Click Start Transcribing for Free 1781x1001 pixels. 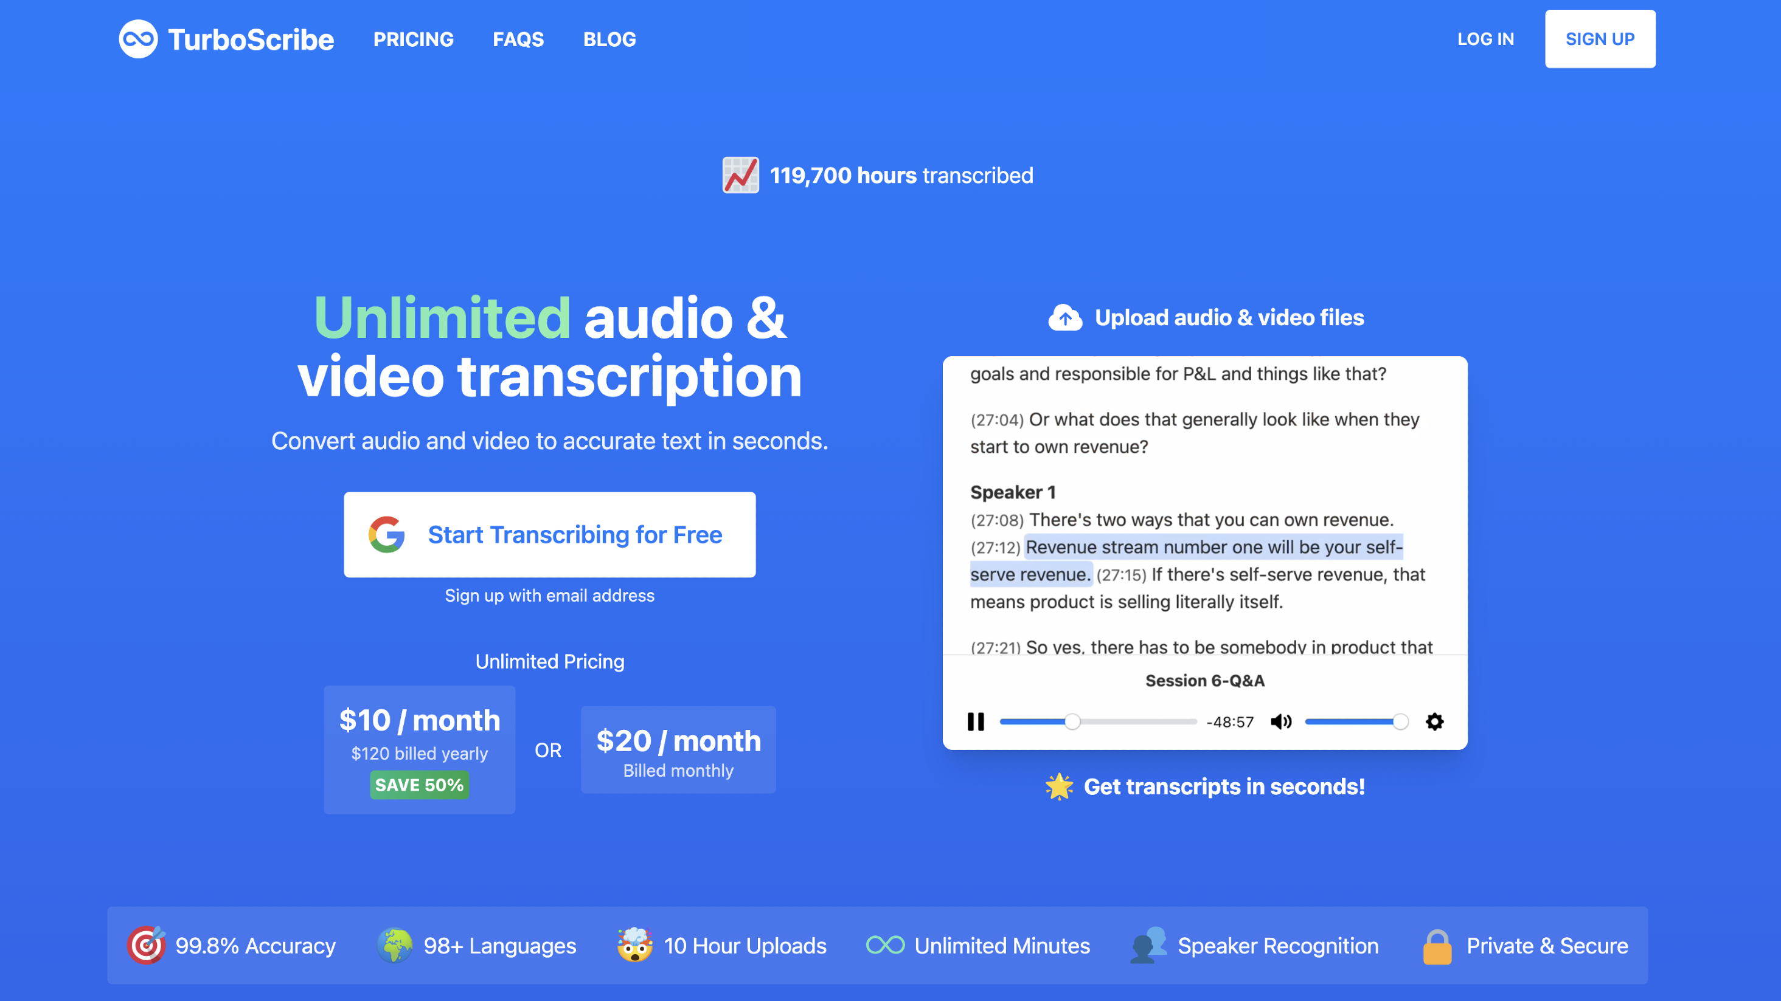tap(550, 534)
